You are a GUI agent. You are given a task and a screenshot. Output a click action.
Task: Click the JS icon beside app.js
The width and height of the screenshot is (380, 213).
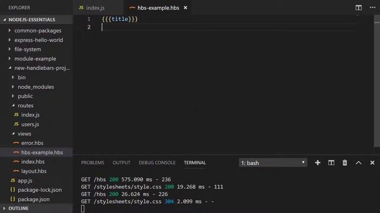click(13, 180)
